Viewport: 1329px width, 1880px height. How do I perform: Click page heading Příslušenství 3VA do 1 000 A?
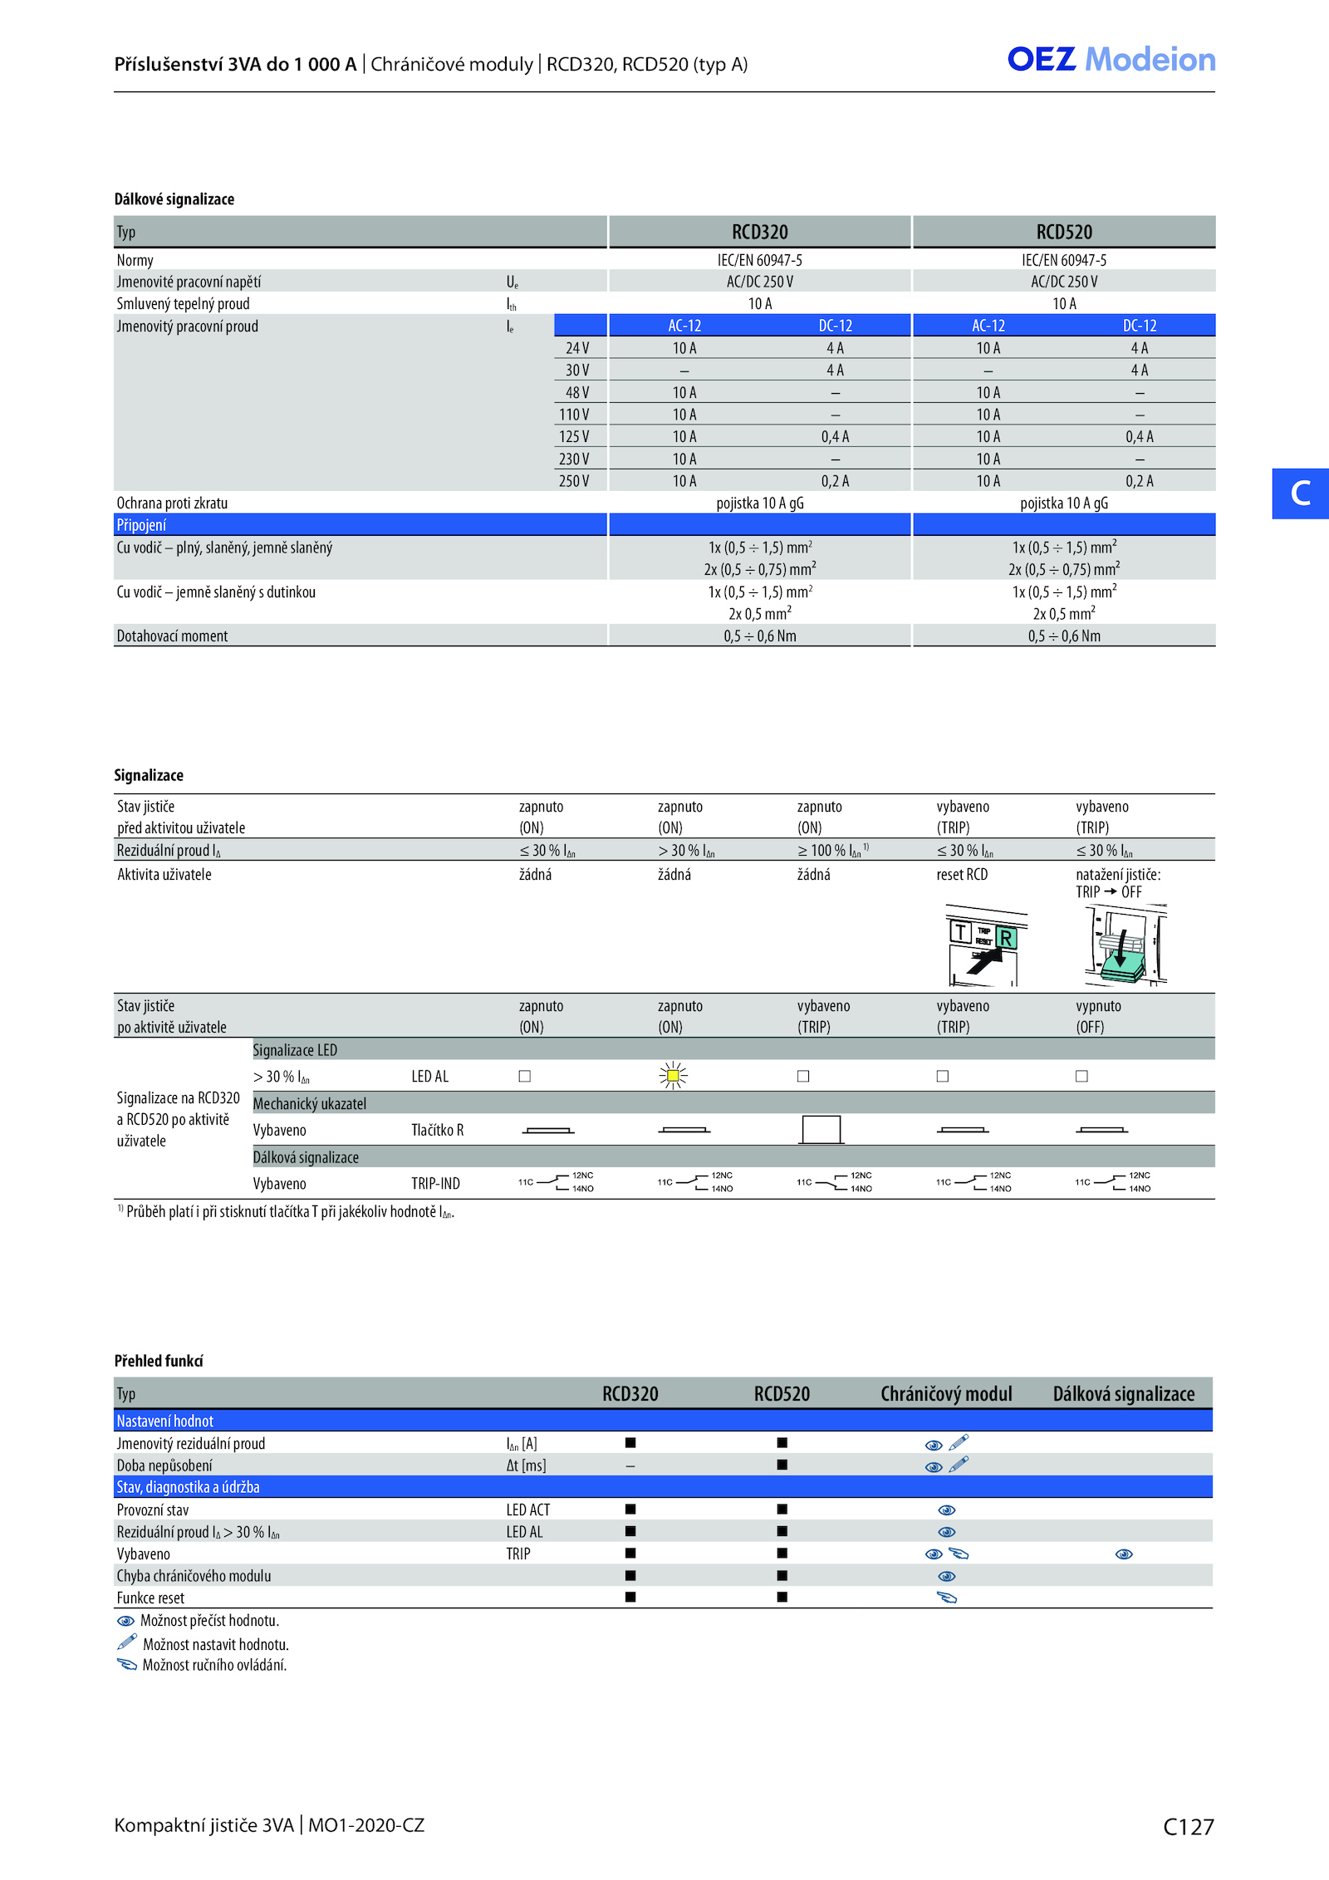(235, 64)
